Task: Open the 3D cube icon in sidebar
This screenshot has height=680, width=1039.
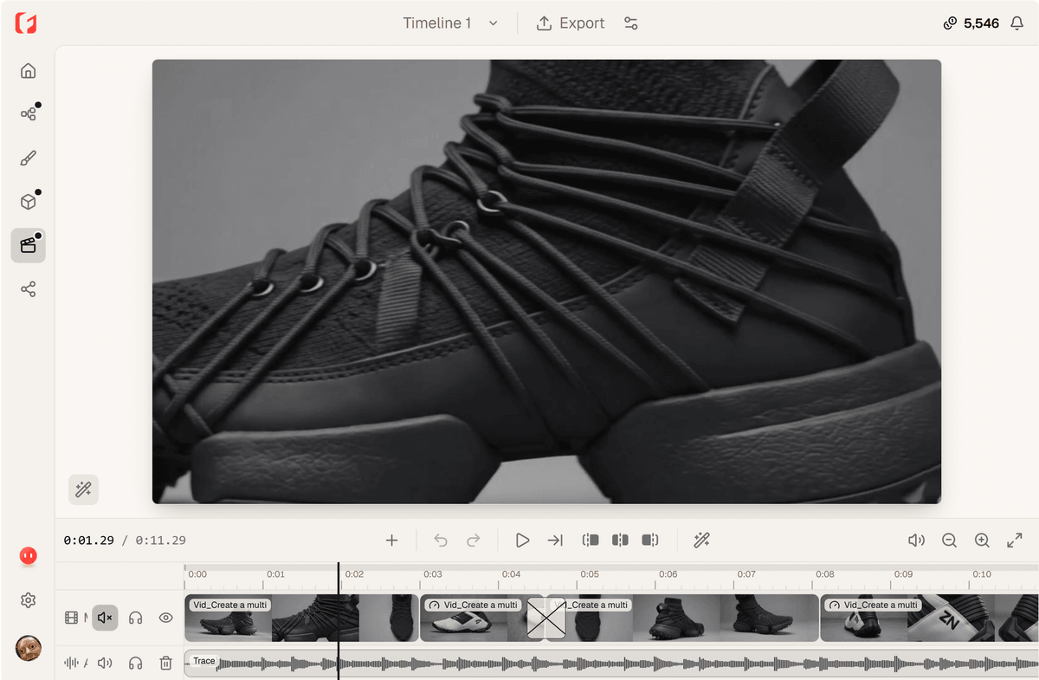Action: (x=28, y=202)
